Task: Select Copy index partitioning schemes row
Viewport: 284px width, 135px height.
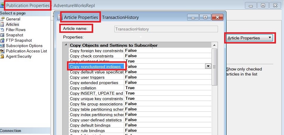Action: tap(140, 115)
